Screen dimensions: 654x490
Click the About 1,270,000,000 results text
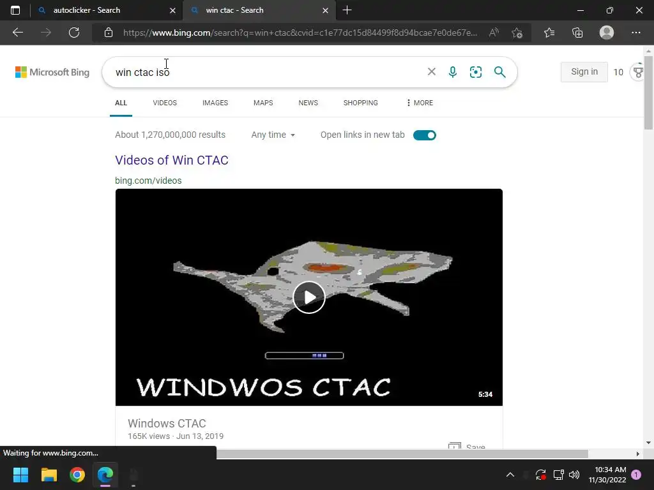tap(170, 135)
